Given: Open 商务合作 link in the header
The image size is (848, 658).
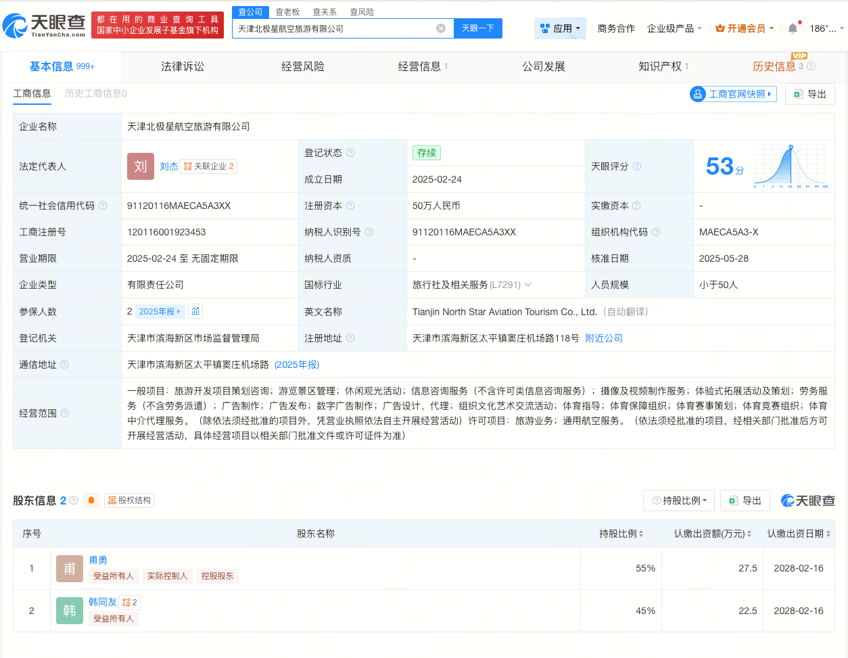Looking at the screenshot, I should tap(616, 28).
